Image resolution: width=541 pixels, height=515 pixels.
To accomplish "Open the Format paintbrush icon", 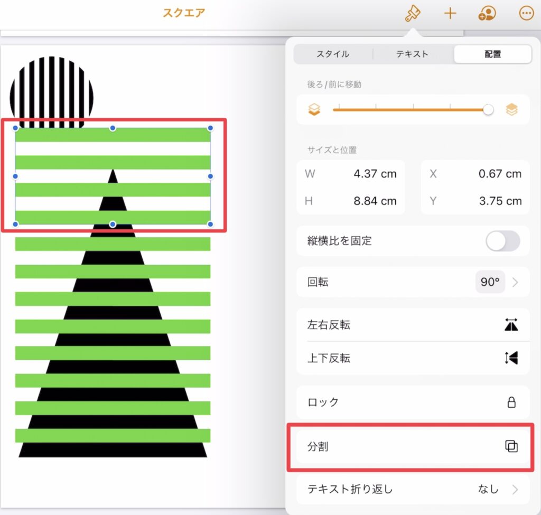I will tap(412, 14).
